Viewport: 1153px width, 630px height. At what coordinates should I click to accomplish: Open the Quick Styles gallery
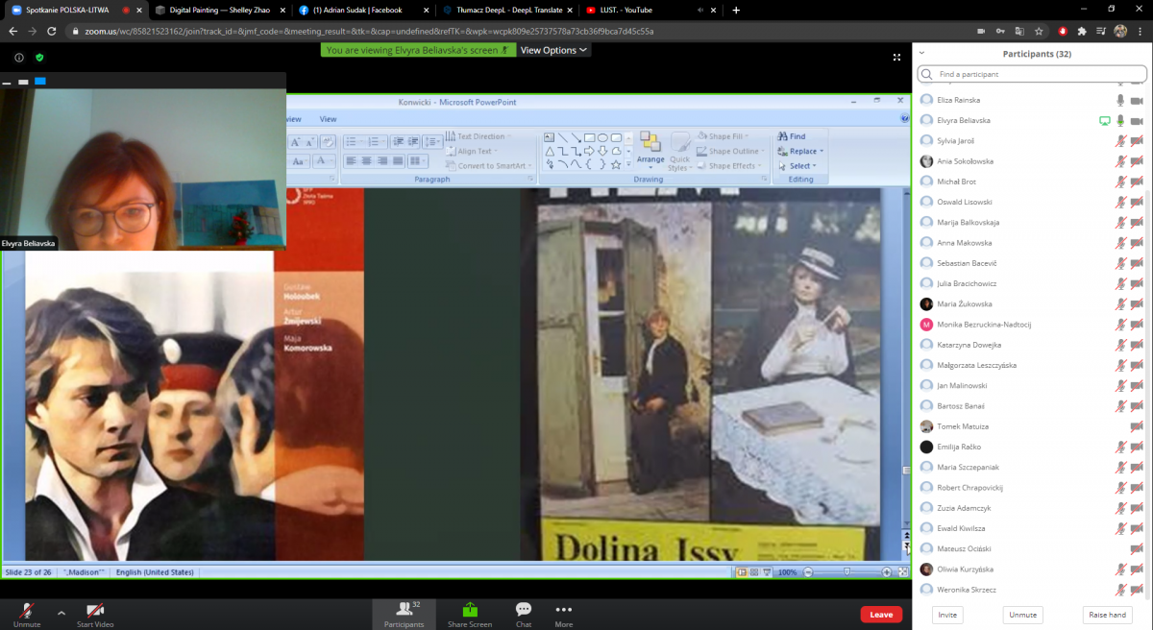(x=680, y=152)
